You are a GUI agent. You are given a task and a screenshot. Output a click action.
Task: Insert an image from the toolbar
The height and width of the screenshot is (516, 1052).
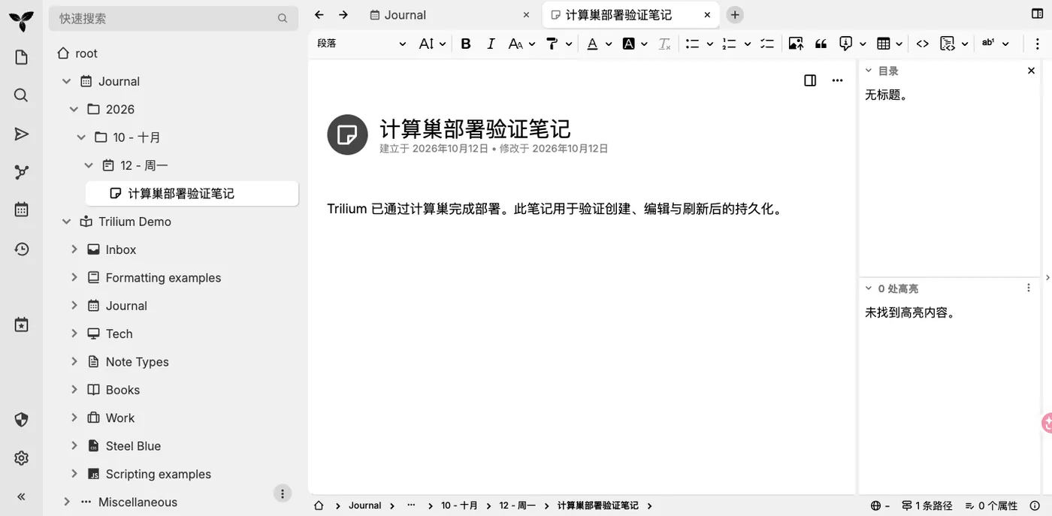click(x=796, y=44)
